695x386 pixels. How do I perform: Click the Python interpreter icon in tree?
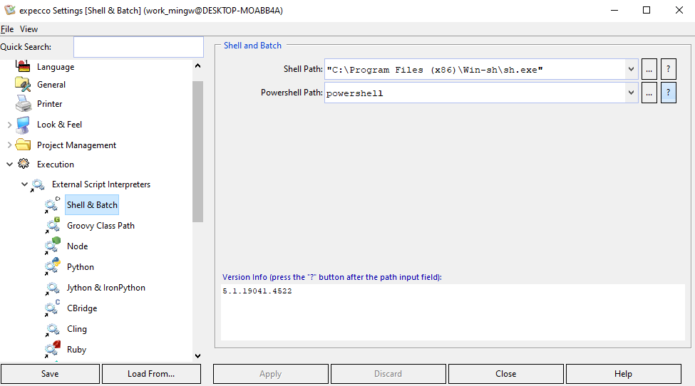click(53, 267)
